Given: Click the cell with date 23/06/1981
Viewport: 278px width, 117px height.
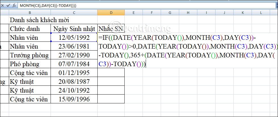Looking at the screenshot, I should tap(74, 46).
